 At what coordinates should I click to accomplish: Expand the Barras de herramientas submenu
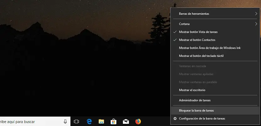[215, 14]
